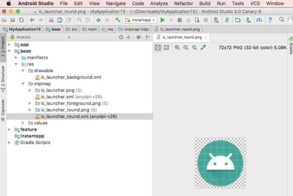The width and height of the screenshot is (293, 196).
Task: Click the Cut scissors icon
Action: pyautogui.click(x=51, y=20)
